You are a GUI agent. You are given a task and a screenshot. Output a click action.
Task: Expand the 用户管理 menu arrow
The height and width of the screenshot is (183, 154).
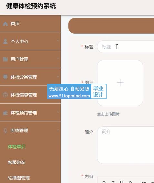pos(58,58)
